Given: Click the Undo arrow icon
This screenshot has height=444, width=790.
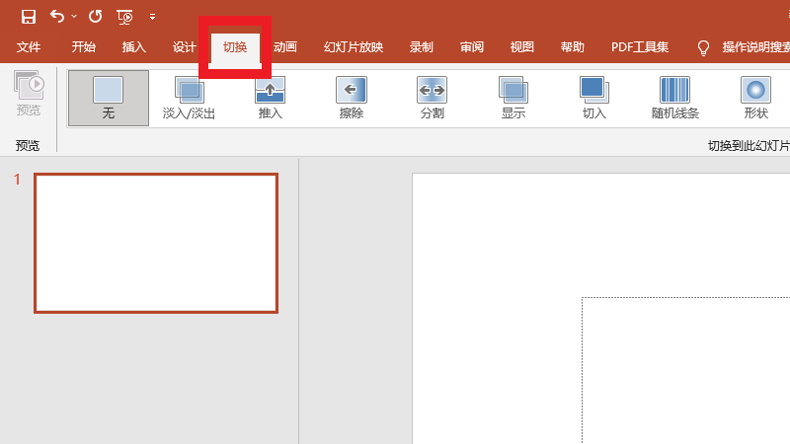Looking at the screenshot, I should point(57,17).
